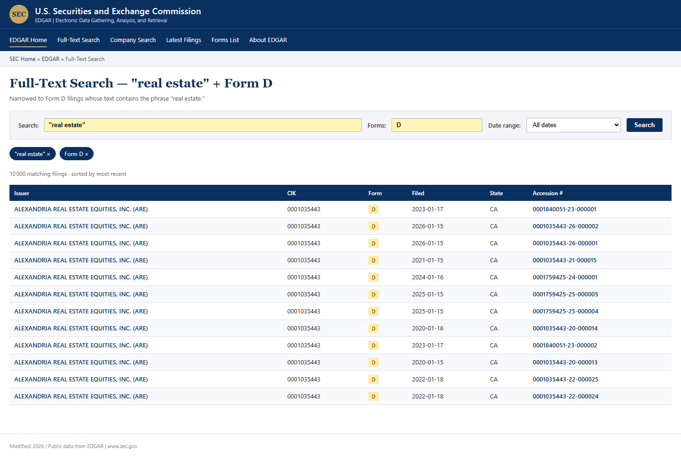This screenshot has width=681, height=458.
Task: Open accession 0001035443-21-000015
Action: click(x=564, y=260)
